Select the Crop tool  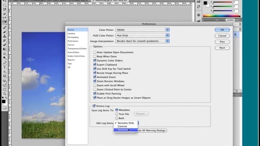point(4,18)
